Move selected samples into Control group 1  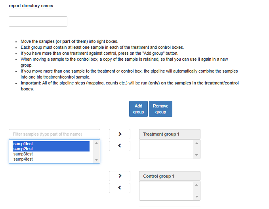coord(120,176)
